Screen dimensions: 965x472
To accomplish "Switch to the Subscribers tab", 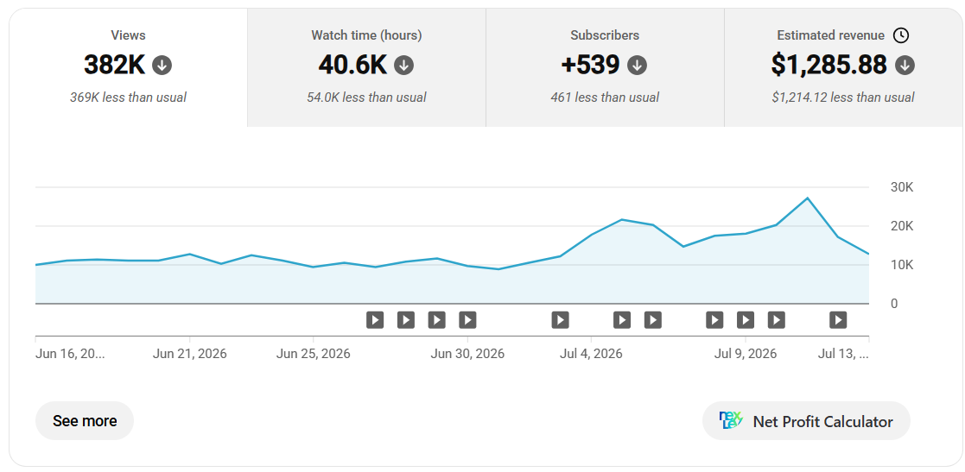I will [605, 67].
